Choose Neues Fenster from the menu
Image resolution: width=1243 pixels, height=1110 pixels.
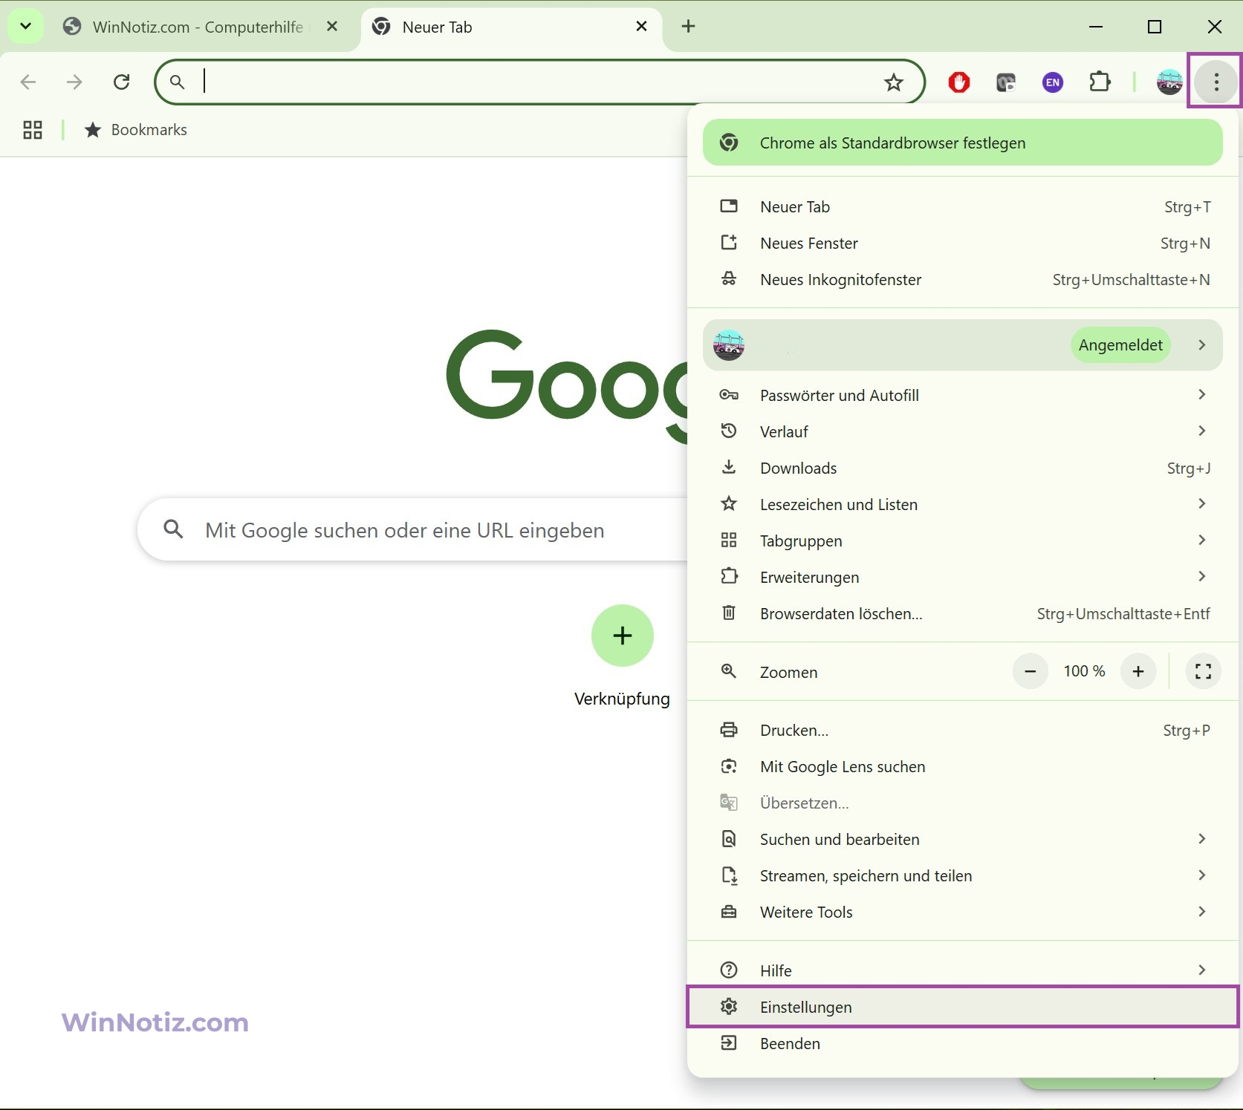tap(962, 244)
